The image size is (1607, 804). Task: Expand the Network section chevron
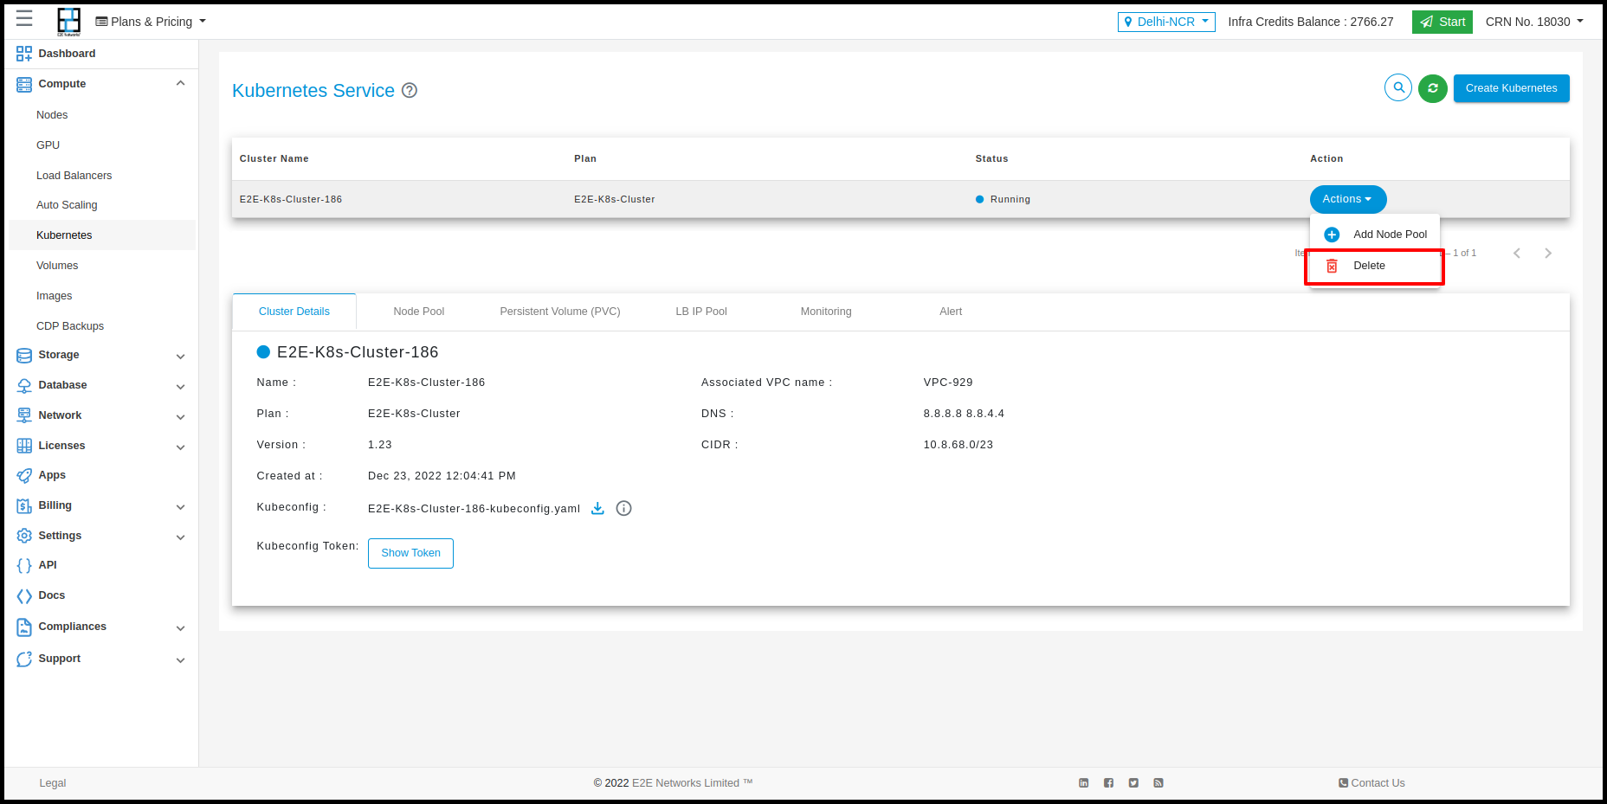click(x=180, y=417)
